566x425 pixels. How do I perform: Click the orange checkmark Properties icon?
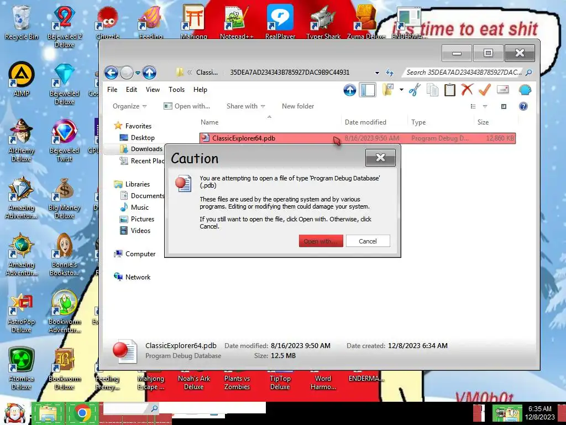484,90
